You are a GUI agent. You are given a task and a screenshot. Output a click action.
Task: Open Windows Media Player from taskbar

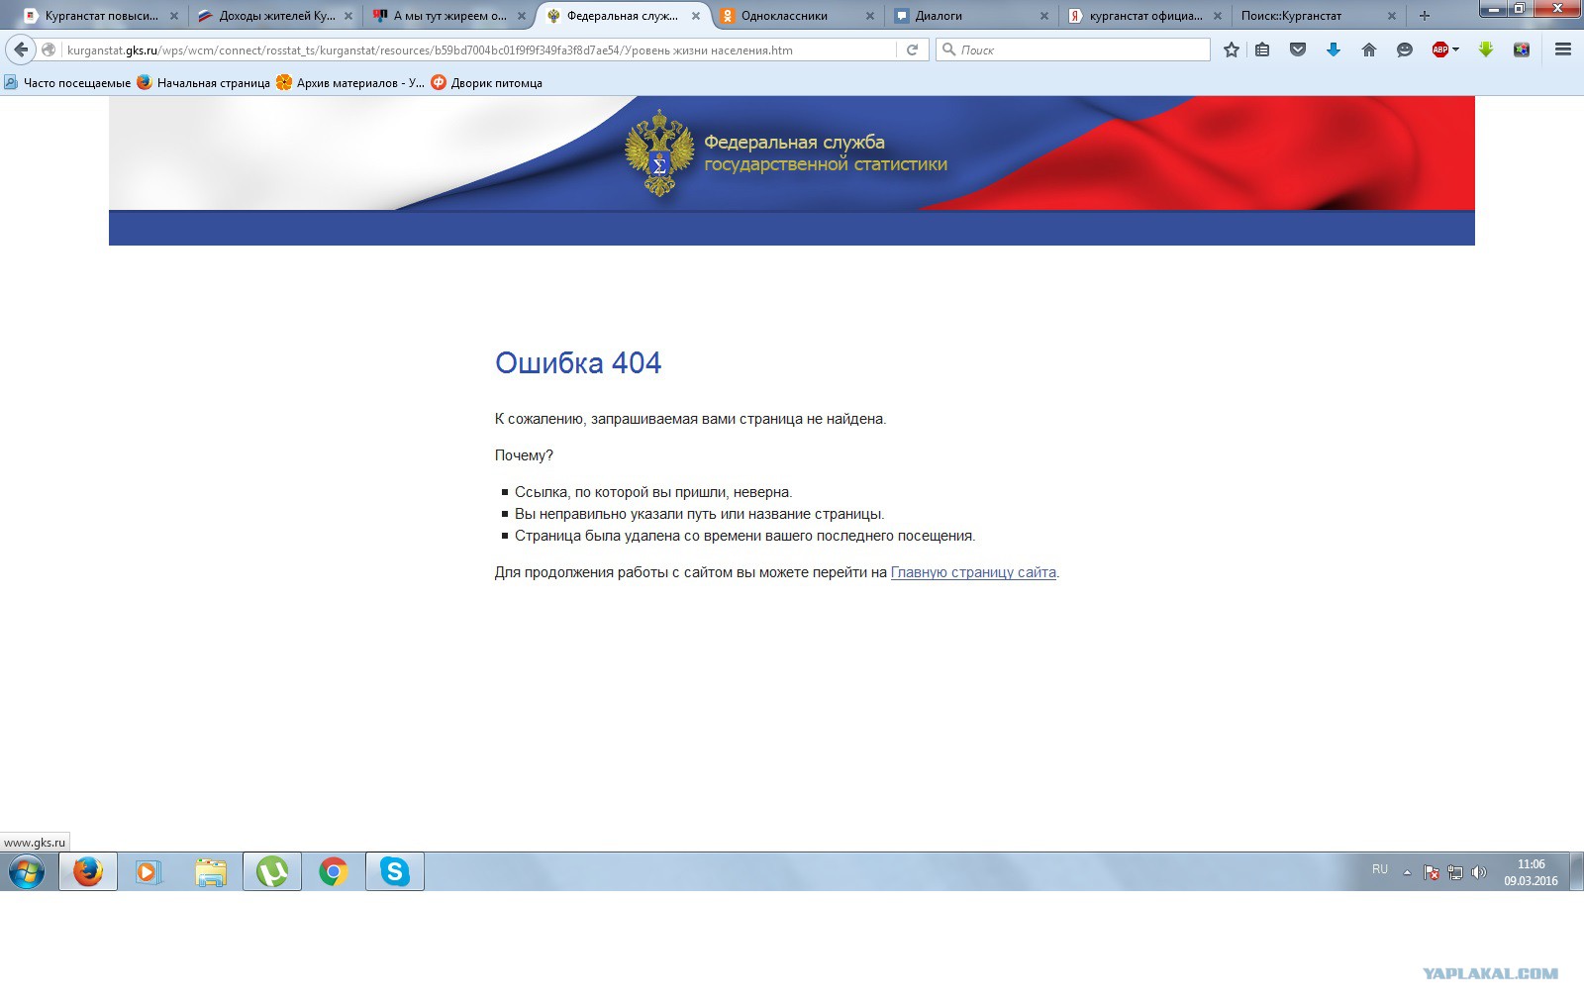point(148,871)
